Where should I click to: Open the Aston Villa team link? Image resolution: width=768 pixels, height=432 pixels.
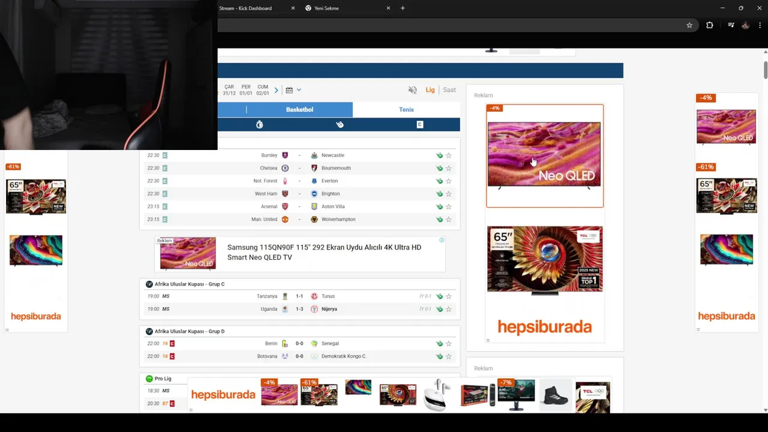click(x=333, y=206)
